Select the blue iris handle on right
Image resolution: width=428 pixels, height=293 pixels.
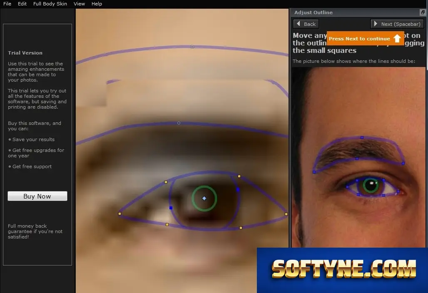pos(238,190)
